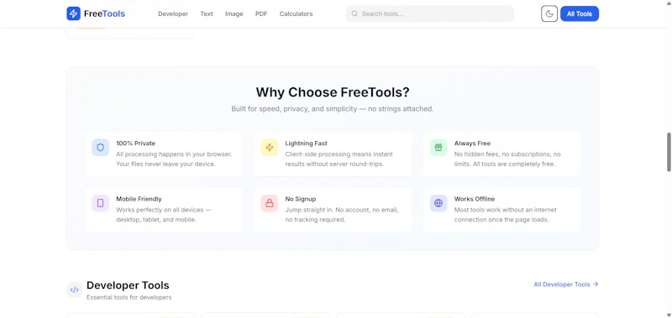
Task: Click the 'desktop, tablet, and mobile' text
Action: (x=156, y=220)
